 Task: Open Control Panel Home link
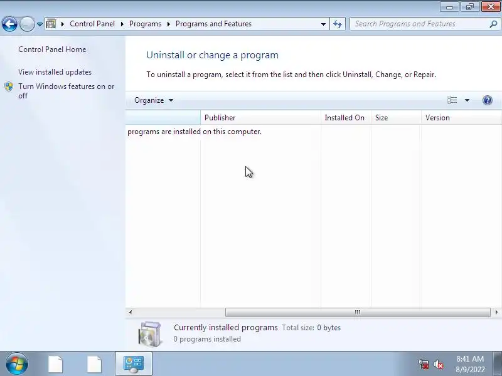52,50
